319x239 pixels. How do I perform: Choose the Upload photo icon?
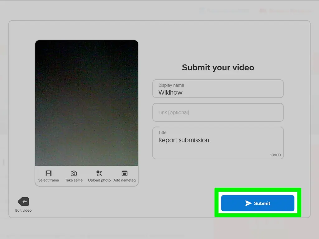99,173
